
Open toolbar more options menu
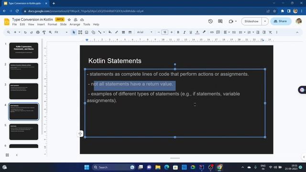click(x=277, y=32)
